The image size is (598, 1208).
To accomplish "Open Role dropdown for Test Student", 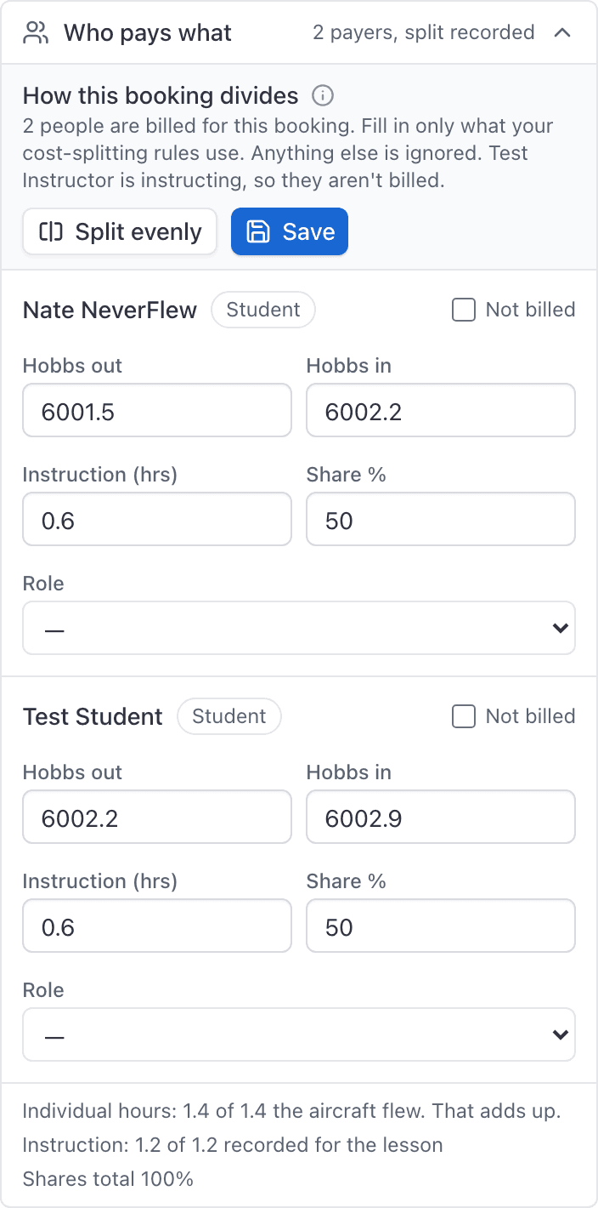I will (299, 1034).
